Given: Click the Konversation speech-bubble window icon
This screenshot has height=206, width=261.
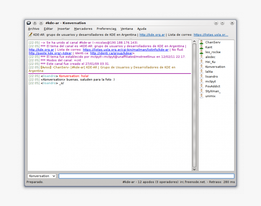Looking at the screenshot, I should tap(29, 23).
